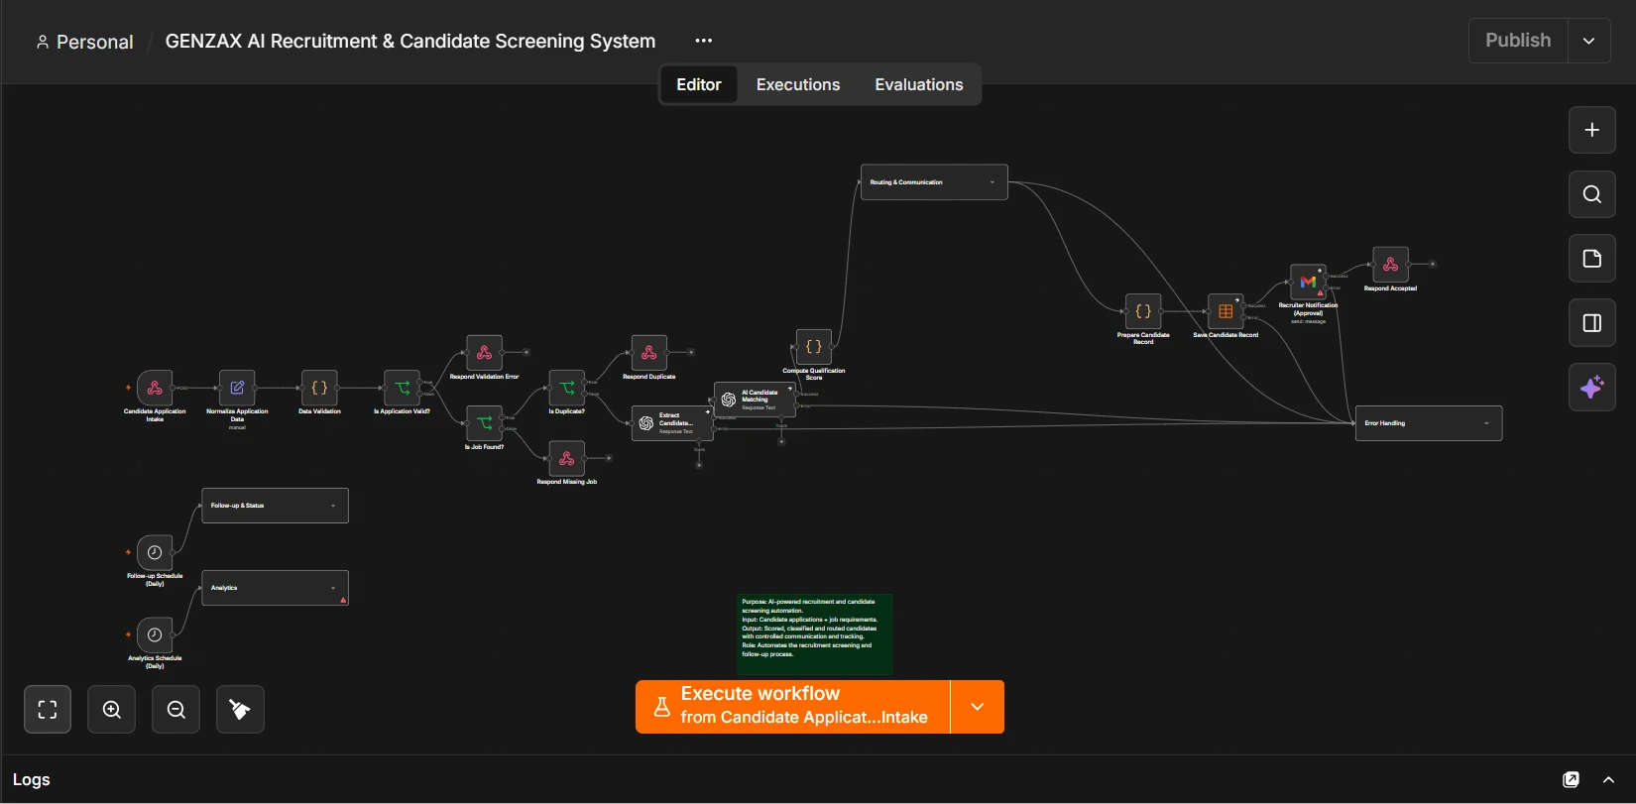The width and height of the screenshot is (1636, 804).
Task: Select the Editor tab
Action: point(699,84)
